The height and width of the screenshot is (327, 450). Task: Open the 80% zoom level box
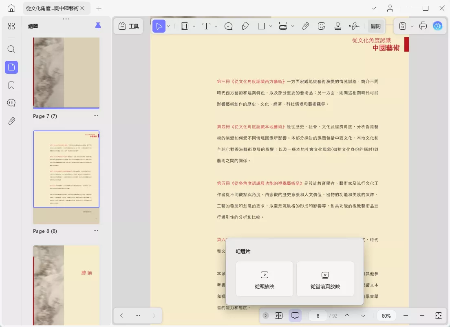[386, 316]
